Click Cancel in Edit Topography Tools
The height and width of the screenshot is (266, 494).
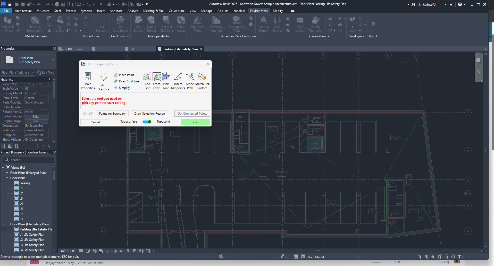95,122
